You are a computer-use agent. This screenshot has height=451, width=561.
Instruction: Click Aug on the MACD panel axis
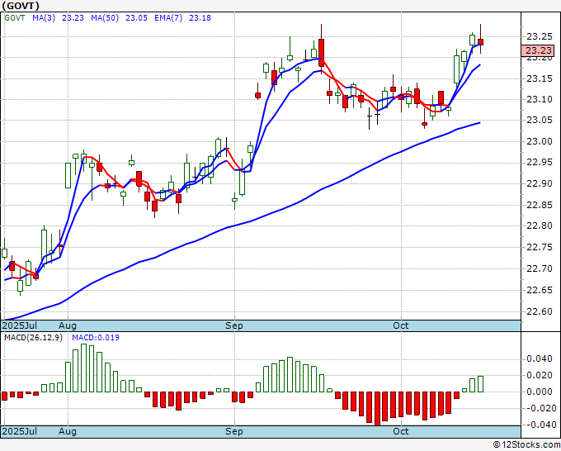68,431
